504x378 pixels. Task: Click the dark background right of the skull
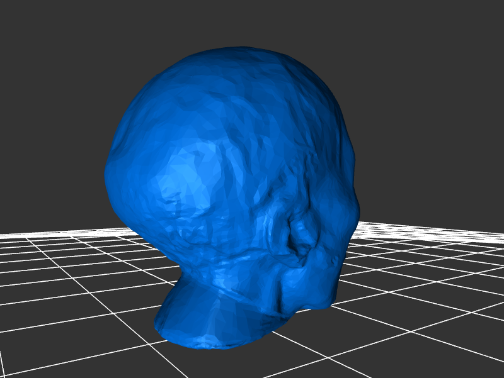[428, 157]
